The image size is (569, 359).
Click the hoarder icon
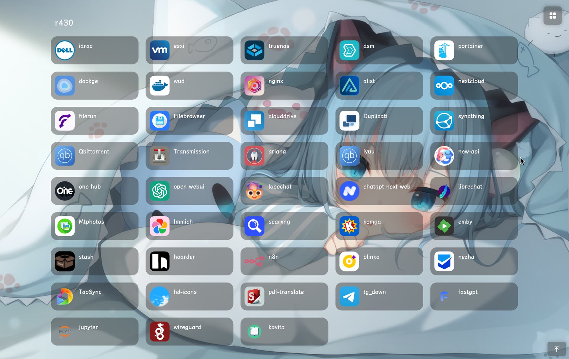coord(159,261)
